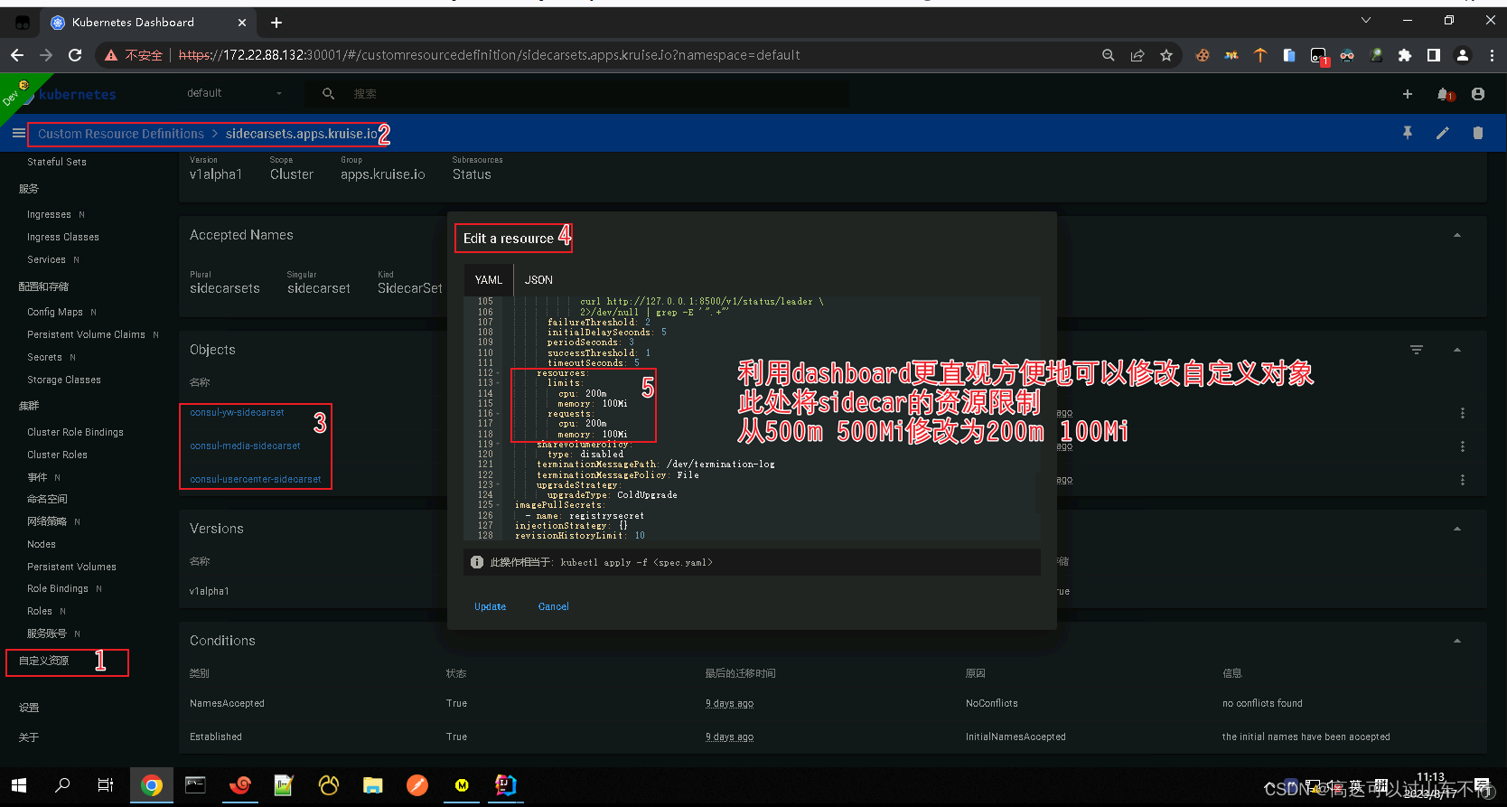Image resolution: width=1507 pixels, height=807 pixels.
Task: Open a new browser tab
Action: point(276,23)
